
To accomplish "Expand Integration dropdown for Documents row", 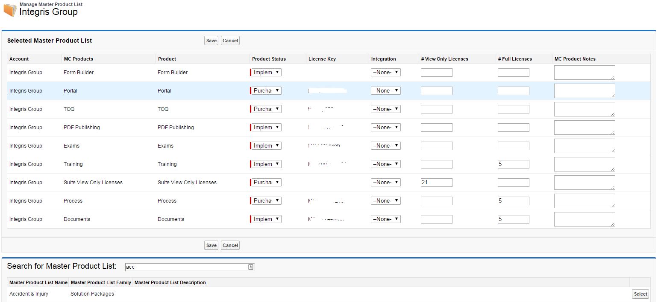I will pyautogui.click(x=385, y=219).
